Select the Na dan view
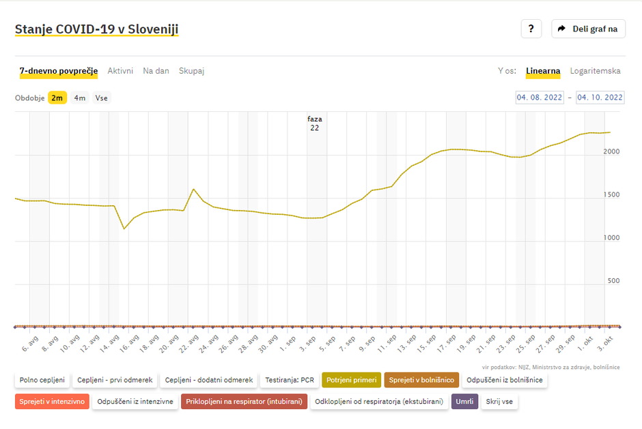 (x=156, y=71)
